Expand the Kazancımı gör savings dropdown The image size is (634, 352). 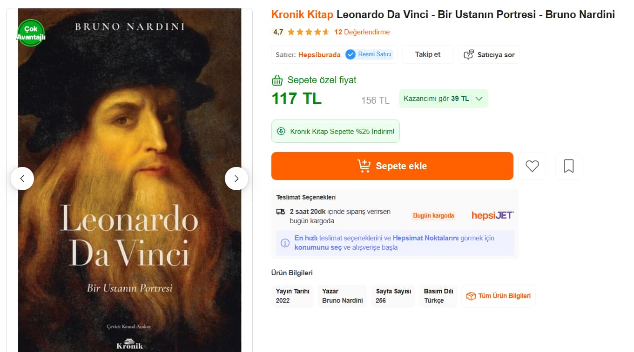tap(479, 99)
